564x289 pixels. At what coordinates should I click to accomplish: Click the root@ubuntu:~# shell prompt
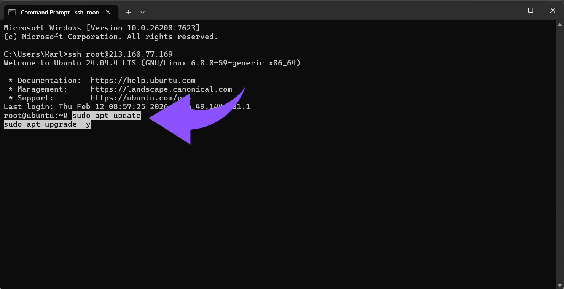[36, 116]
